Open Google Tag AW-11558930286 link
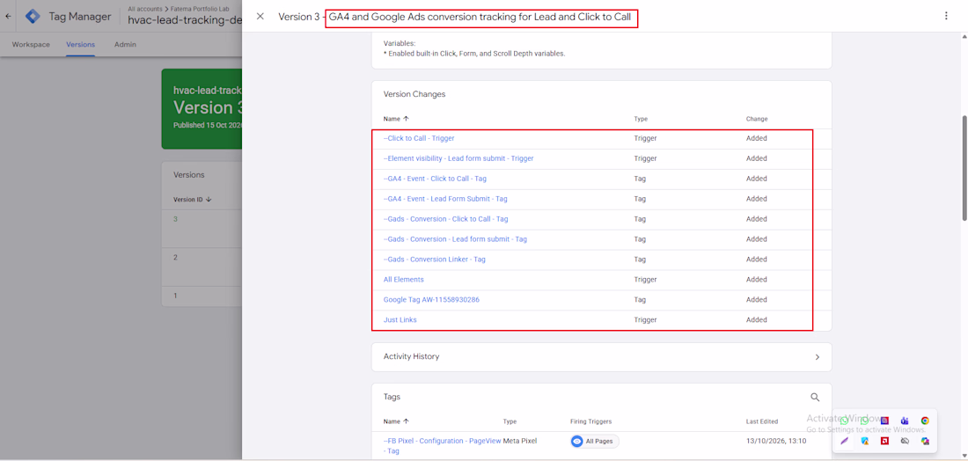The image size is (968, 461). pos(431,299)
